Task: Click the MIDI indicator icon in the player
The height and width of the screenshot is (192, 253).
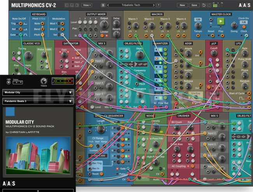Action: 9,82
